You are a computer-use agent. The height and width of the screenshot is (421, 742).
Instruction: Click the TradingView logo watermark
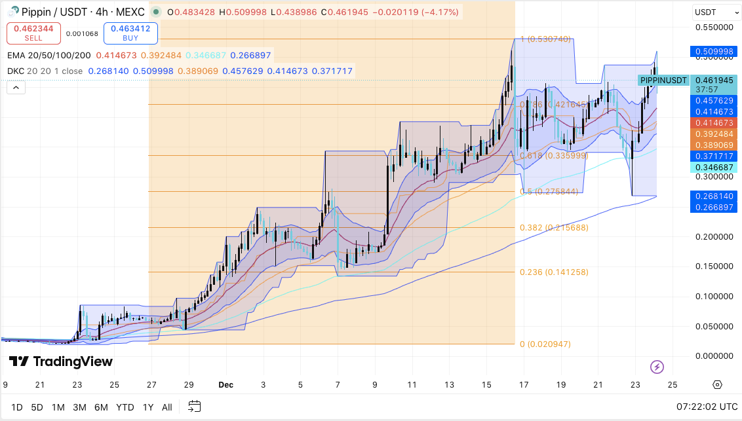pyautogui.click(x=59, y=361)
